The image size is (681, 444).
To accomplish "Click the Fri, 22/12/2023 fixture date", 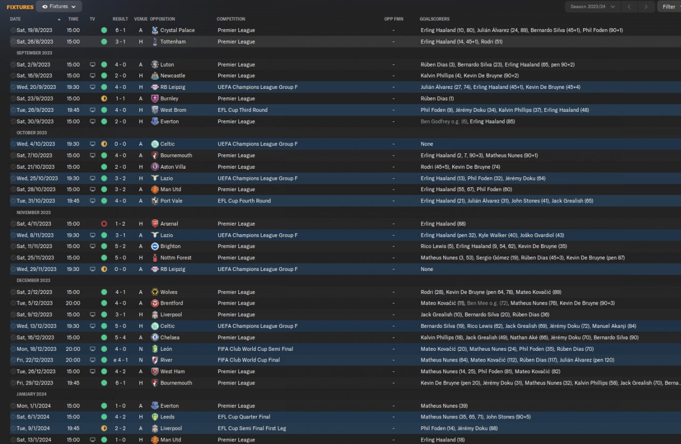I will [35, 360].
